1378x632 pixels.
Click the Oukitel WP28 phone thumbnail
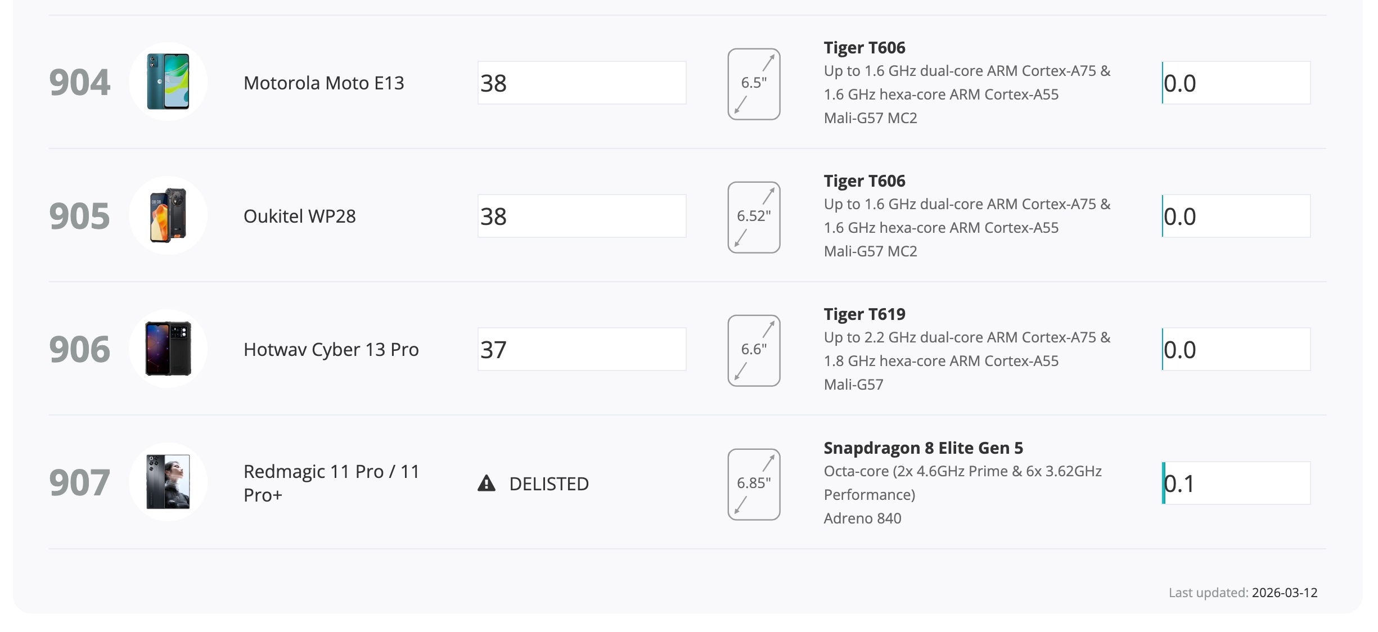coord(168,215)
